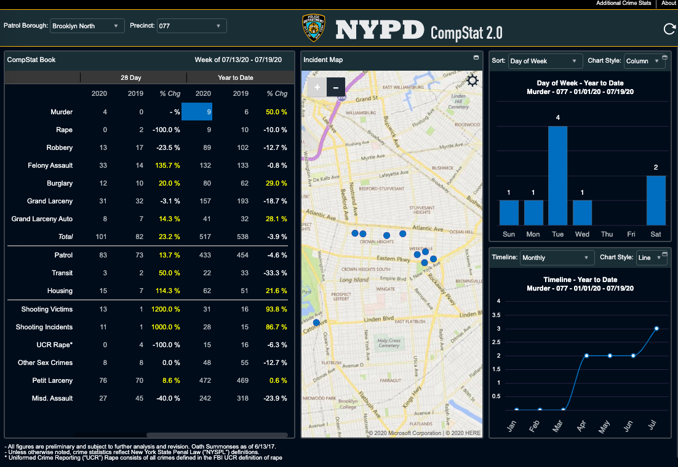
Task: Select the Grand Larceny row label
Action: click(50, 201)
